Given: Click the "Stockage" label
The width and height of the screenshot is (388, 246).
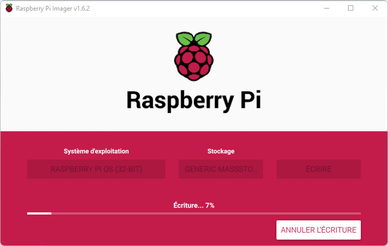Looking at the screenshot, I should [x=221, y=151].
